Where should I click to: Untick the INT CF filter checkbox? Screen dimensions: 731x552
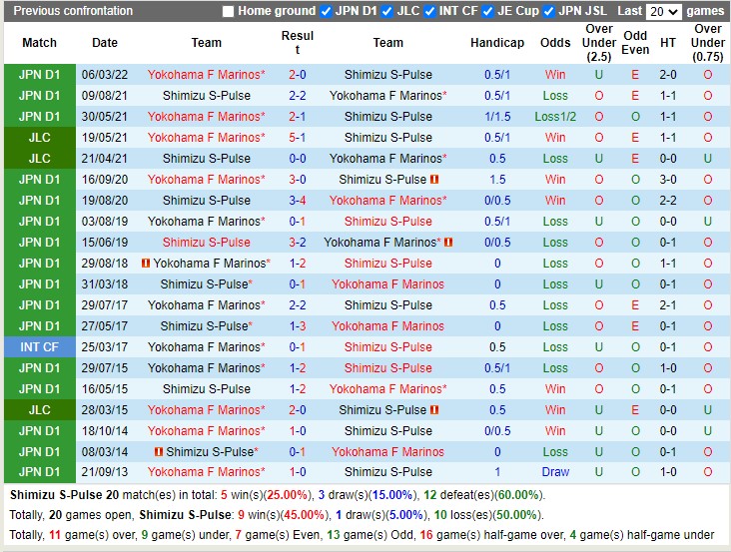click(429, 12)
